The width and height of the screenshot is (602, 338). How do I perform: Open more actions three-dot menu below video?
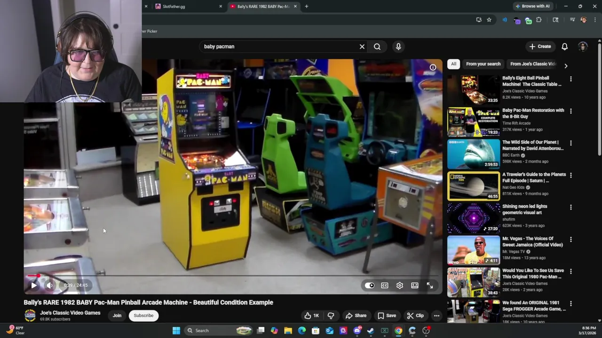pyautogui.click(x=436, y=315)
